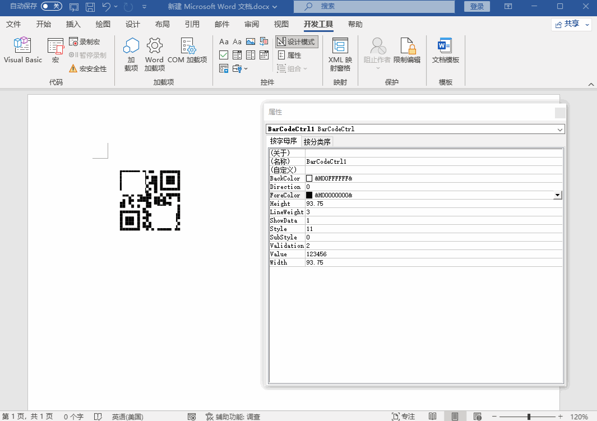Switch to the 按分类序 tab
This screenshot has height=421, width=597.
317,142
